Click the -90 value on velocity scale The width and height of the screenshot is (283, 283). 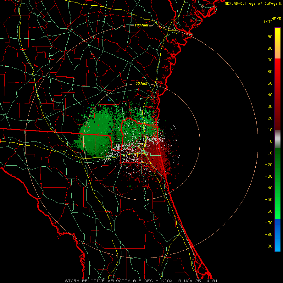coord(269,246)
